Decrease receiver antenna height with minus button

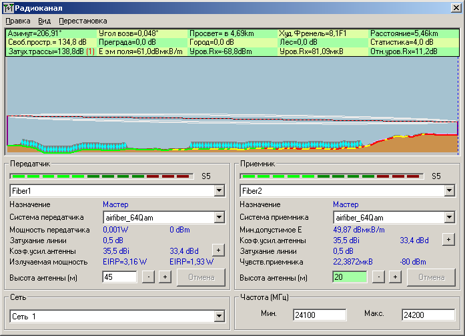tap(378, 277)
